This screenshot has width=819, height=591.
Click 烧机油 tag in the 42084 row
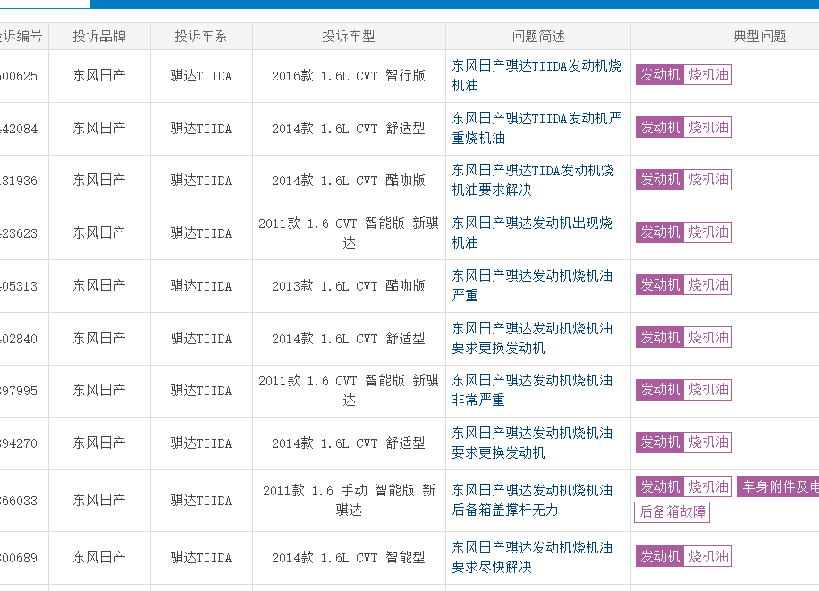(x=708, y=127)
